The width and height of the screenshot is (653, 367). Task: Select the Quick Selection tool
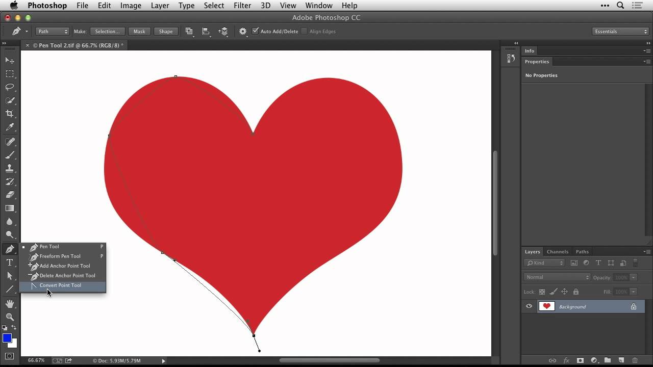pyautogui.click(x=10, y=100)
